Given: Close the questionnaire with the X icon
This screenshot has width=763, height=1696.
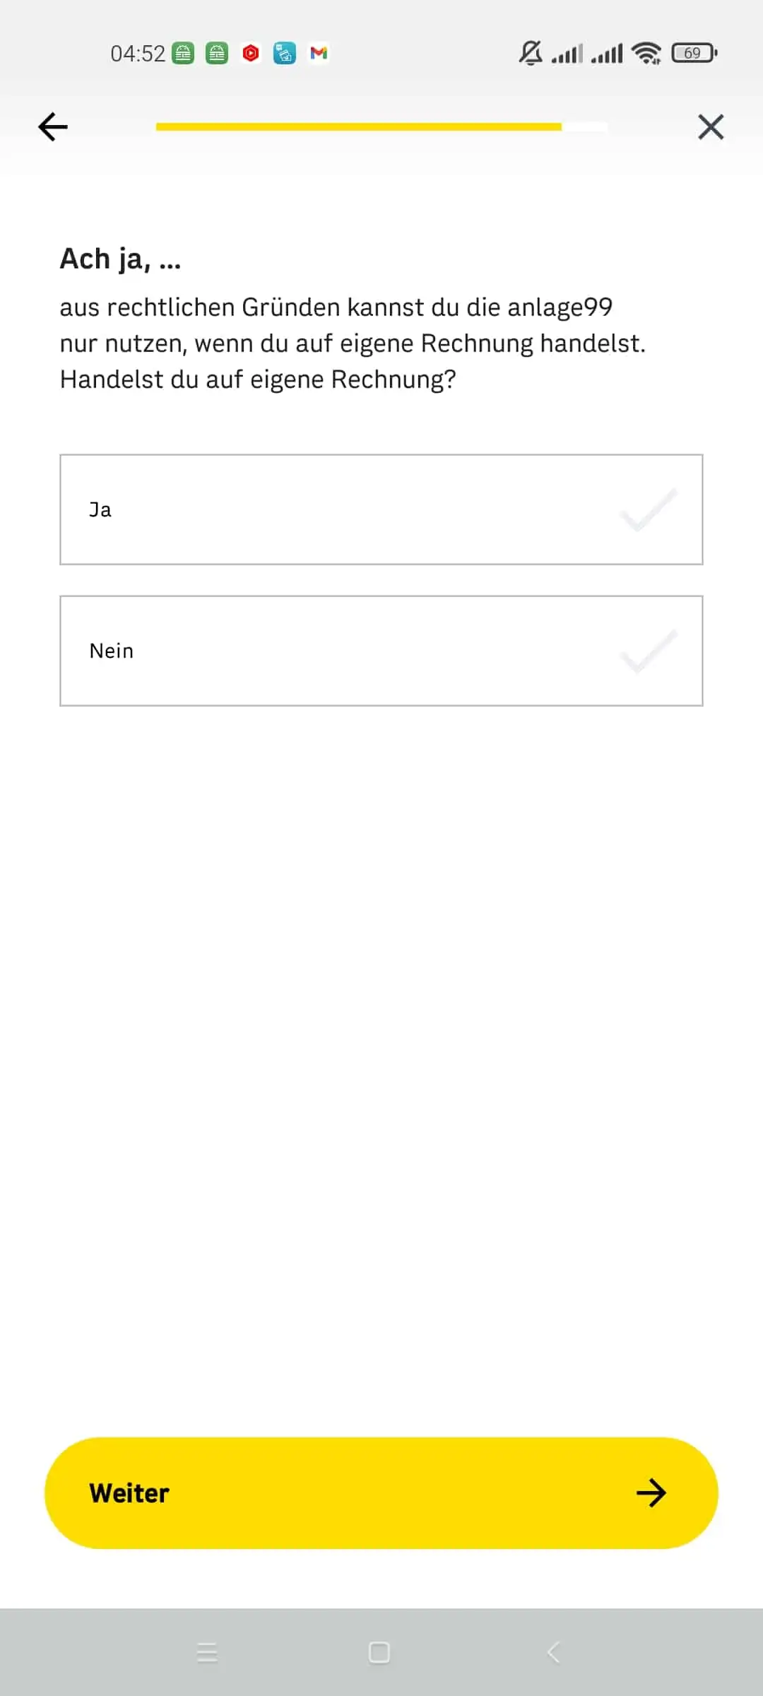Looking at the screenshot, I should (711, 127).
